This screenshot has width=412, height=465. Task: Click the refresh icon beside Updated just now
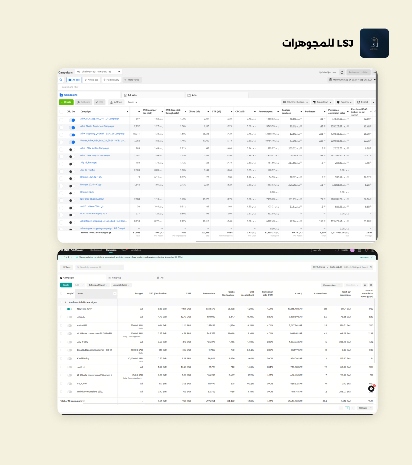pyautogui.click(x=342, y=72)
